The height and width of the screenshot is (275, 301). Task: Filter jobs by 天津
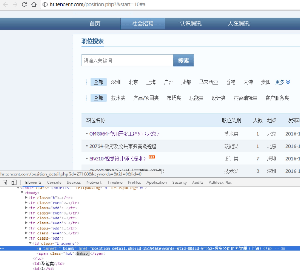click(x=248, y=82)
